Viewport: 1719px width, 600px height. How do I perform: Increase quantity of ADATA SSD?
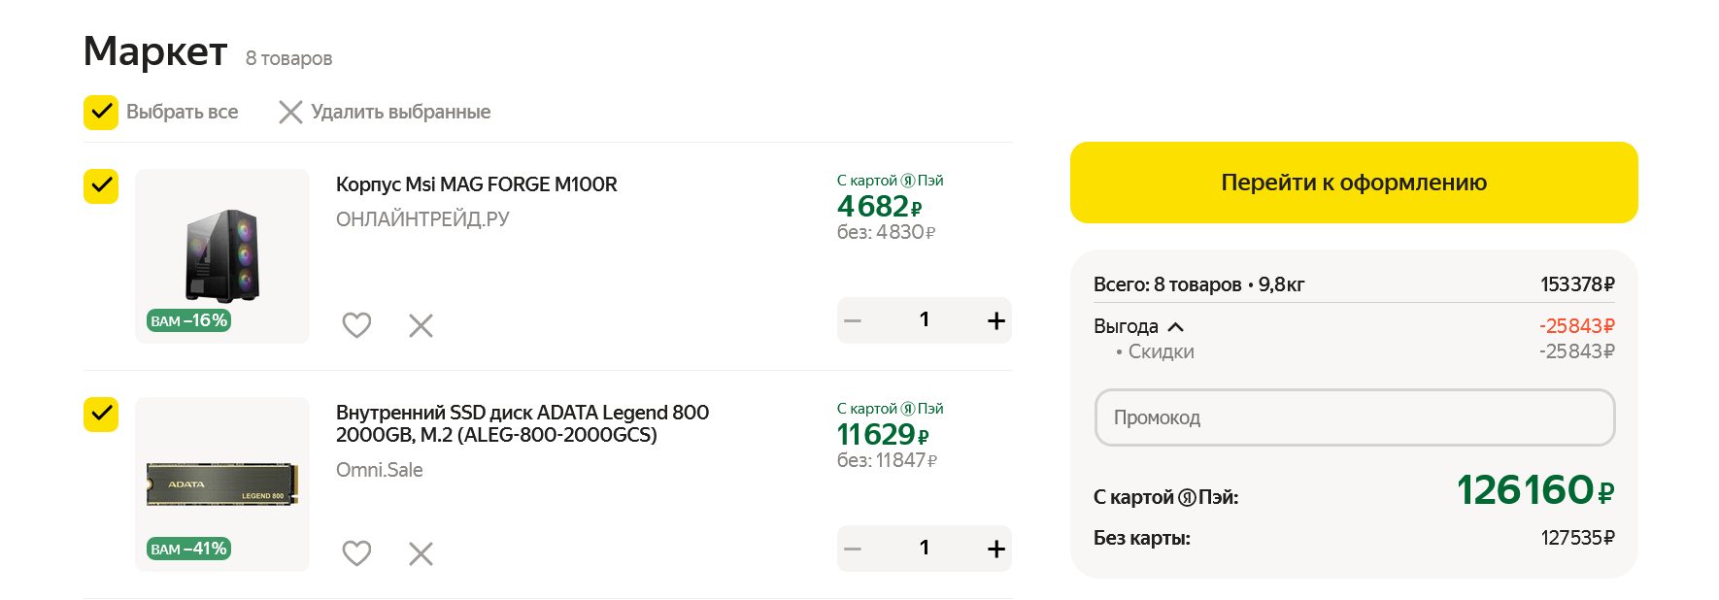[x=995, y=549]
